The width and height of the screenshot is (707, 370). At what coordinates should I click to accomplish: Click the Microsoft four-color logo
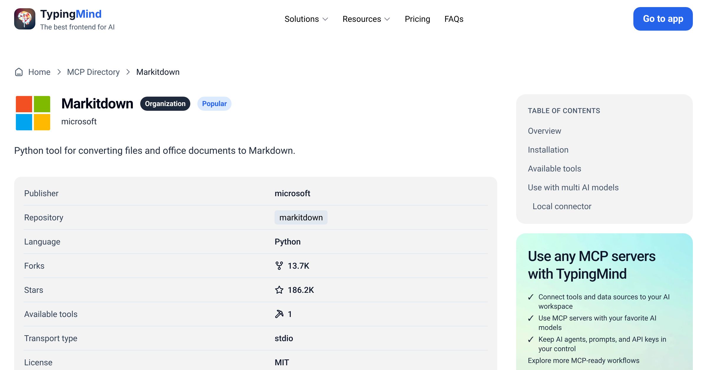33,113
